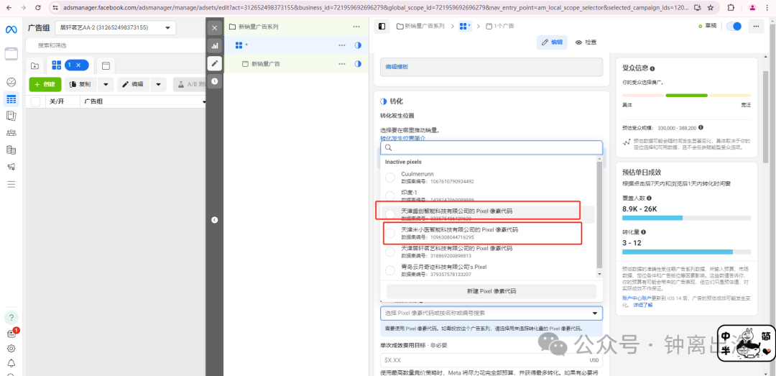This screenshot has height=376, width=776.
Task: Select 青岛云月奇迹科技有限公司's Pixel radio button
Action: [x=390, y=270]
